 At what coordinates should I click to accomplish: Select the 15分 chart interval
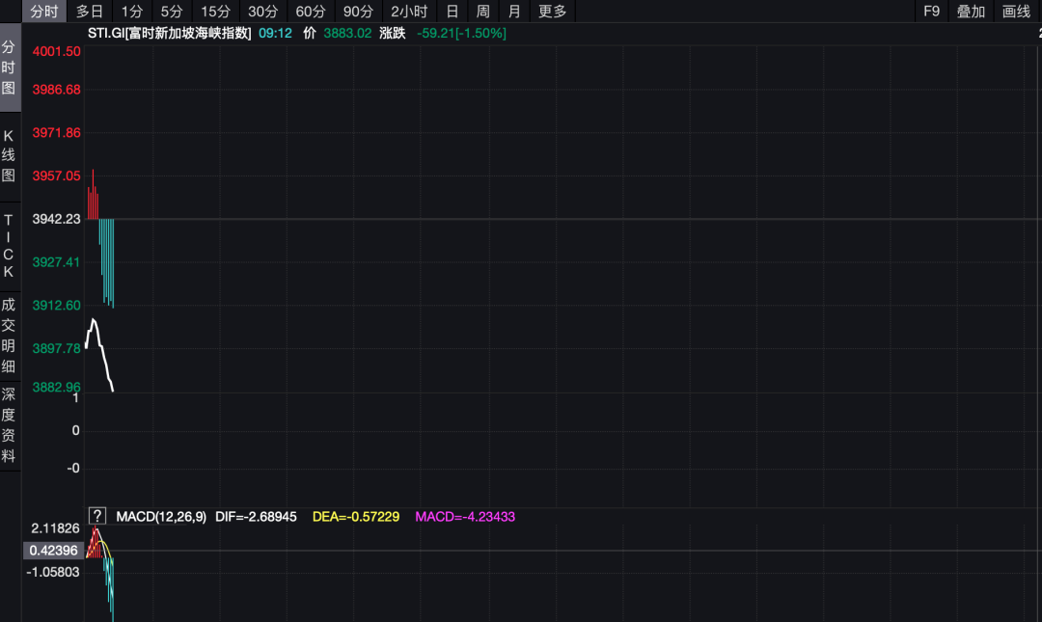[x=215, y=12]
